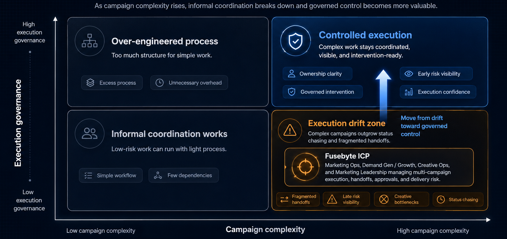Select the Late risk visibility tag

[x=346, y=199]
